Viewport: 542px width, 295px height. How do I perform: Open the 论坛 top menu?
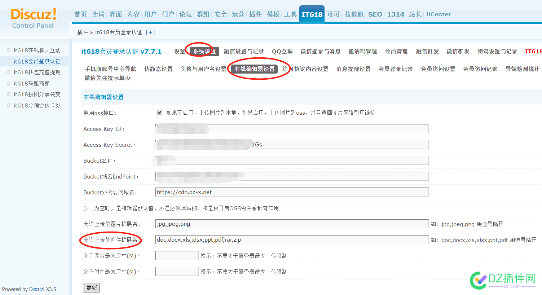[186, 14]
